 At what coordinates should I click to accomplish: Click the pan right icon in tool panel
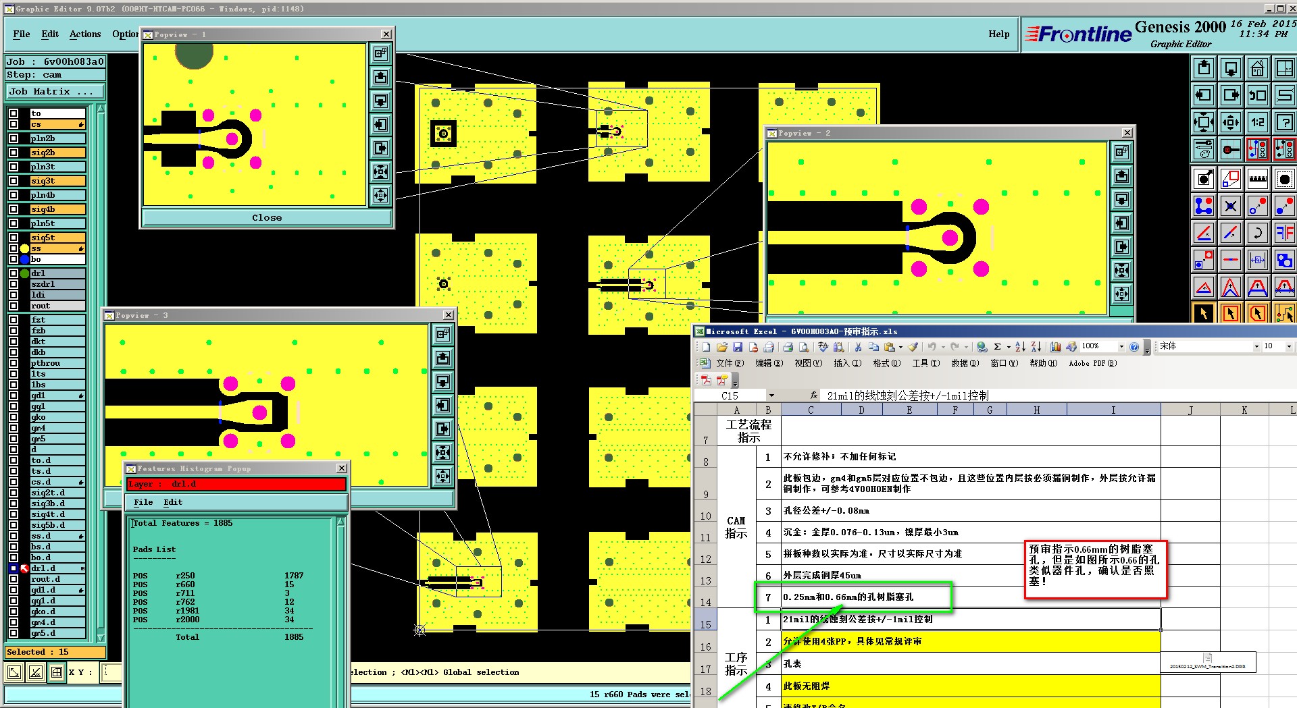1231,95
